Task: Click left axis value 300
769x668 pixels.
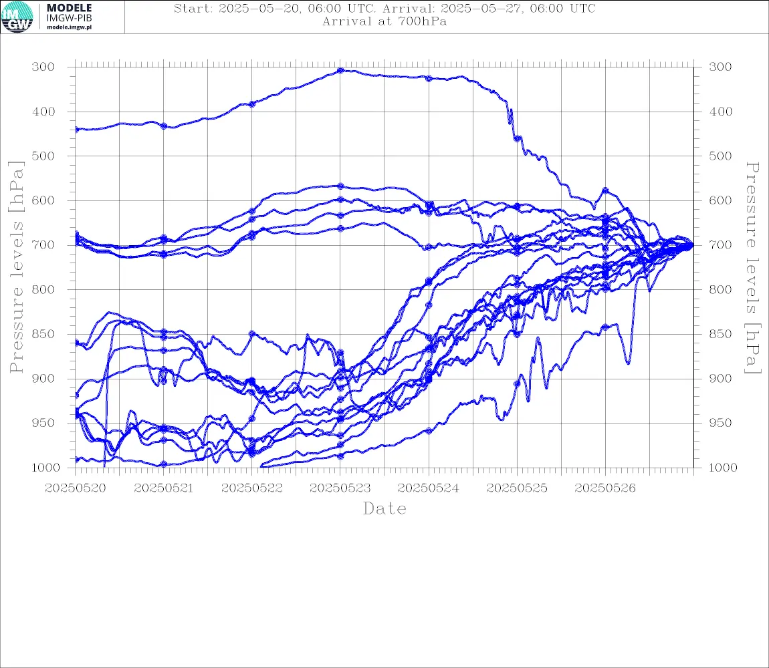Action: pos(43,67)
